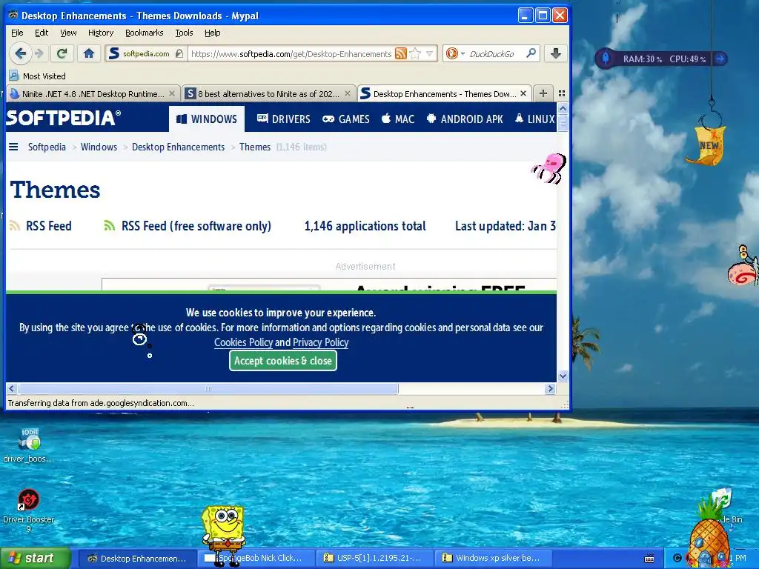759x569 pixels.
Task: Activate USP-5[1].1.2195.21 taskbar button
Action: 374,559
